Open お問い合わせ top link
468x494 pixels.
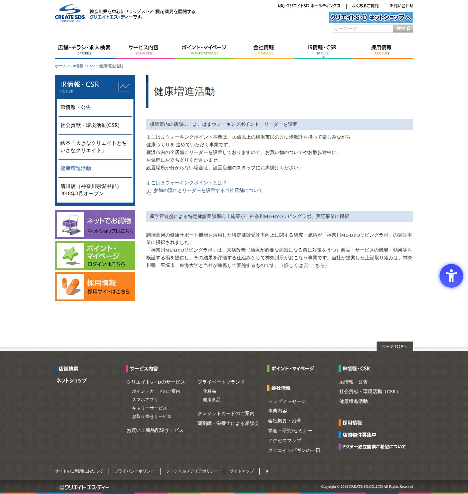[x=401, y=6]
